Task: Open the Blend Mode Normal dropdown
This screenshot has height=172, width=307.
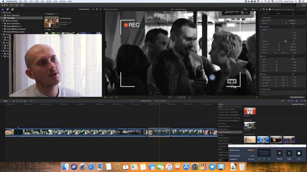Action: [x=292, y=20]
